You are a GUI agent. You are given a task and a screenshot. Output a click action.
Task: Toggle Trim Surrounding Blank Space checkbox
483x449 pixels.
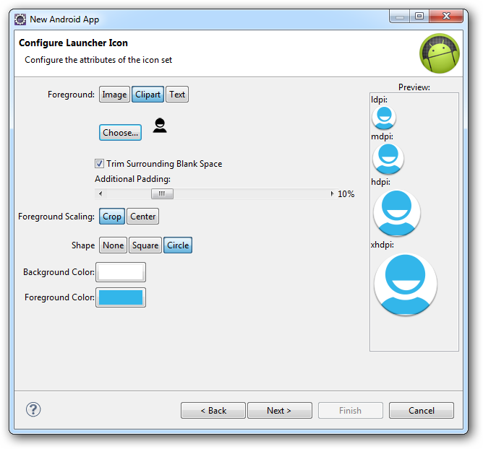99,164
